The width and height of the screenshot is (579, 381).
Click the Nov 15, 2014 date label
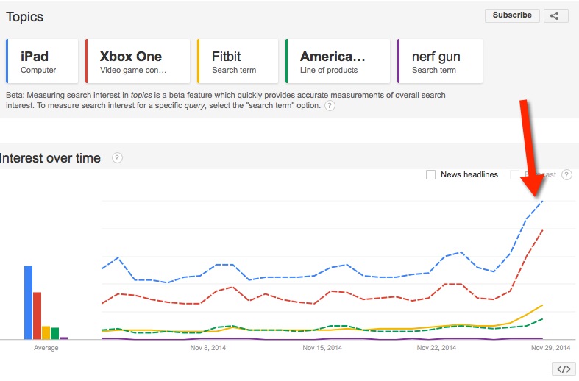(324, 348)
